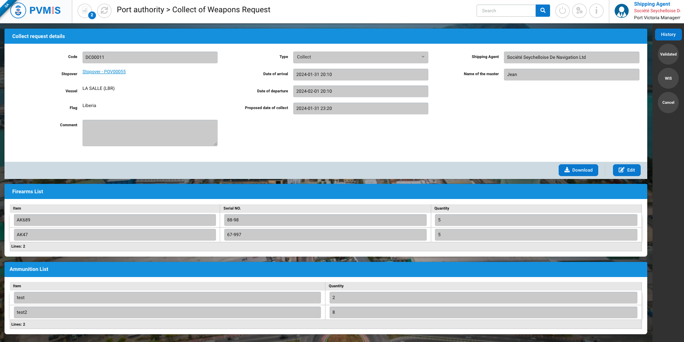The width and height of the screenshot is (684, 342).
Task: Click the power logout icon
Action: 562,11
